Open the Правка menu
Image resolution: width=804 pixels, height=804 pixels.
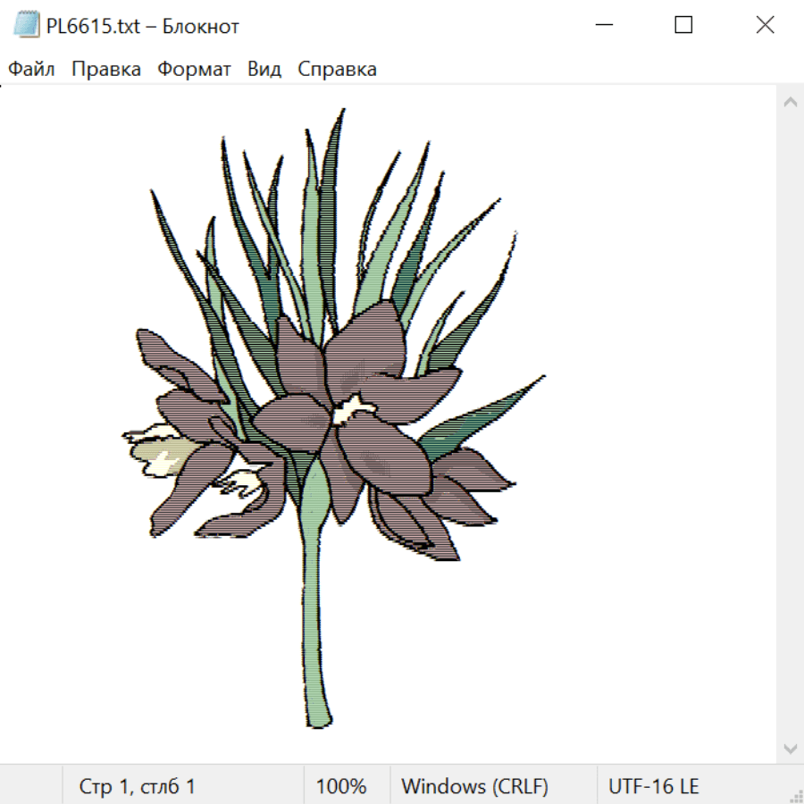pos(106,70)
